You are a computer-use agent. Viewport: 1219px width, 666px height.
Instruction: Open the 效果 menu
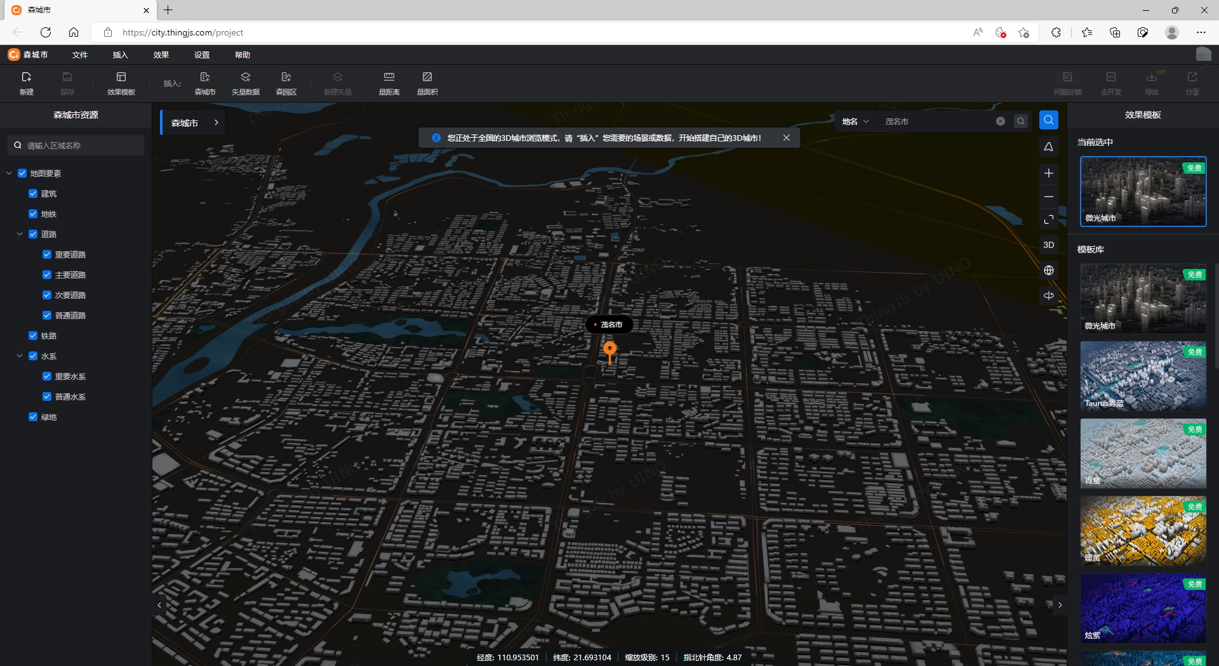(161, 55)
